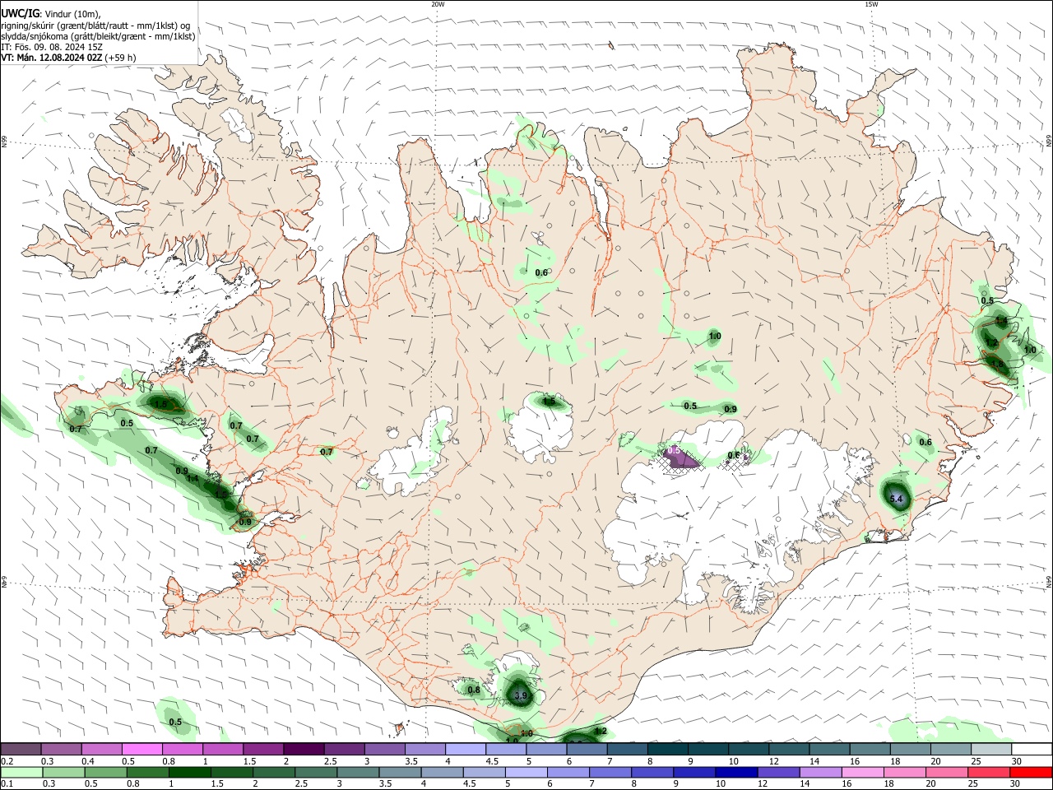1053x790 pixels.
Task: Click the 5.4 precipitation maximum label
Action: [897, 500]
